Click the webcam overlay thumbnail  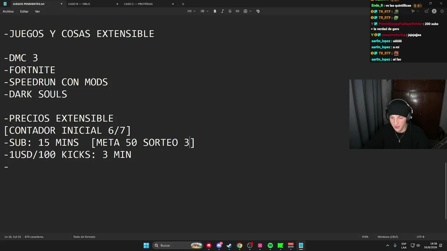click(398, 114)
